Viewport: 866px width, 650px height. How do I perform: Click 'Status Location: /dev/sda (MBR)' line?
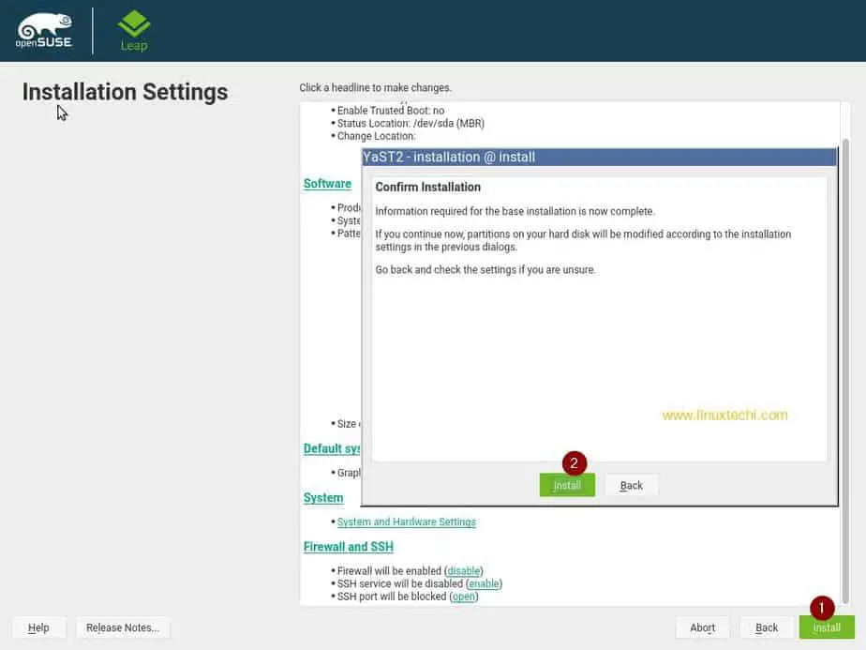coord(411,123)
